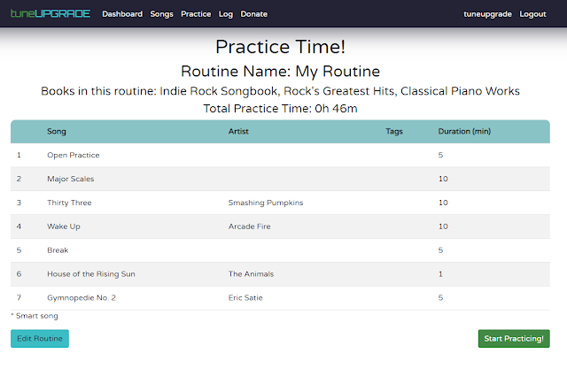
Task: Select the Break row title
Action: coord(58,250)
